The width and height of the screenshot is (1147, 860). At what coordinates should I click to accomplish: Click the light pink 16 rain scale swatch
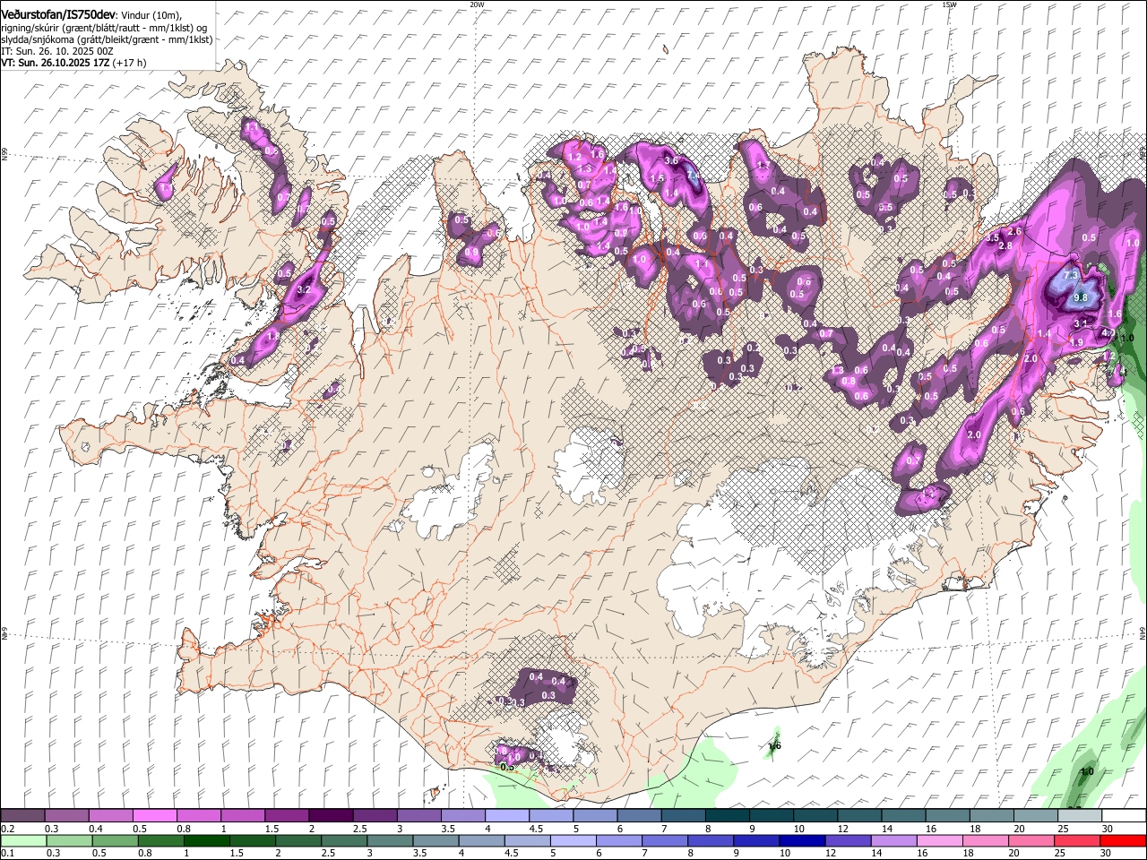[x=940, y=841]
